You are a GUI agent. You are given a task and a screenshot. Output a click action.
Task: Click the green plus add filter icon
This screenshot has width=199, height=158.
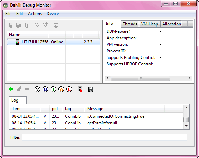click(11, 89)
